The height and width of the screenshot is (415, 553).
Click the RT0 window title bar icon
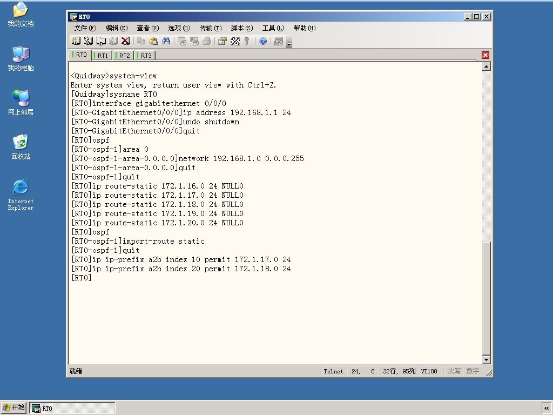pos(73,17)
